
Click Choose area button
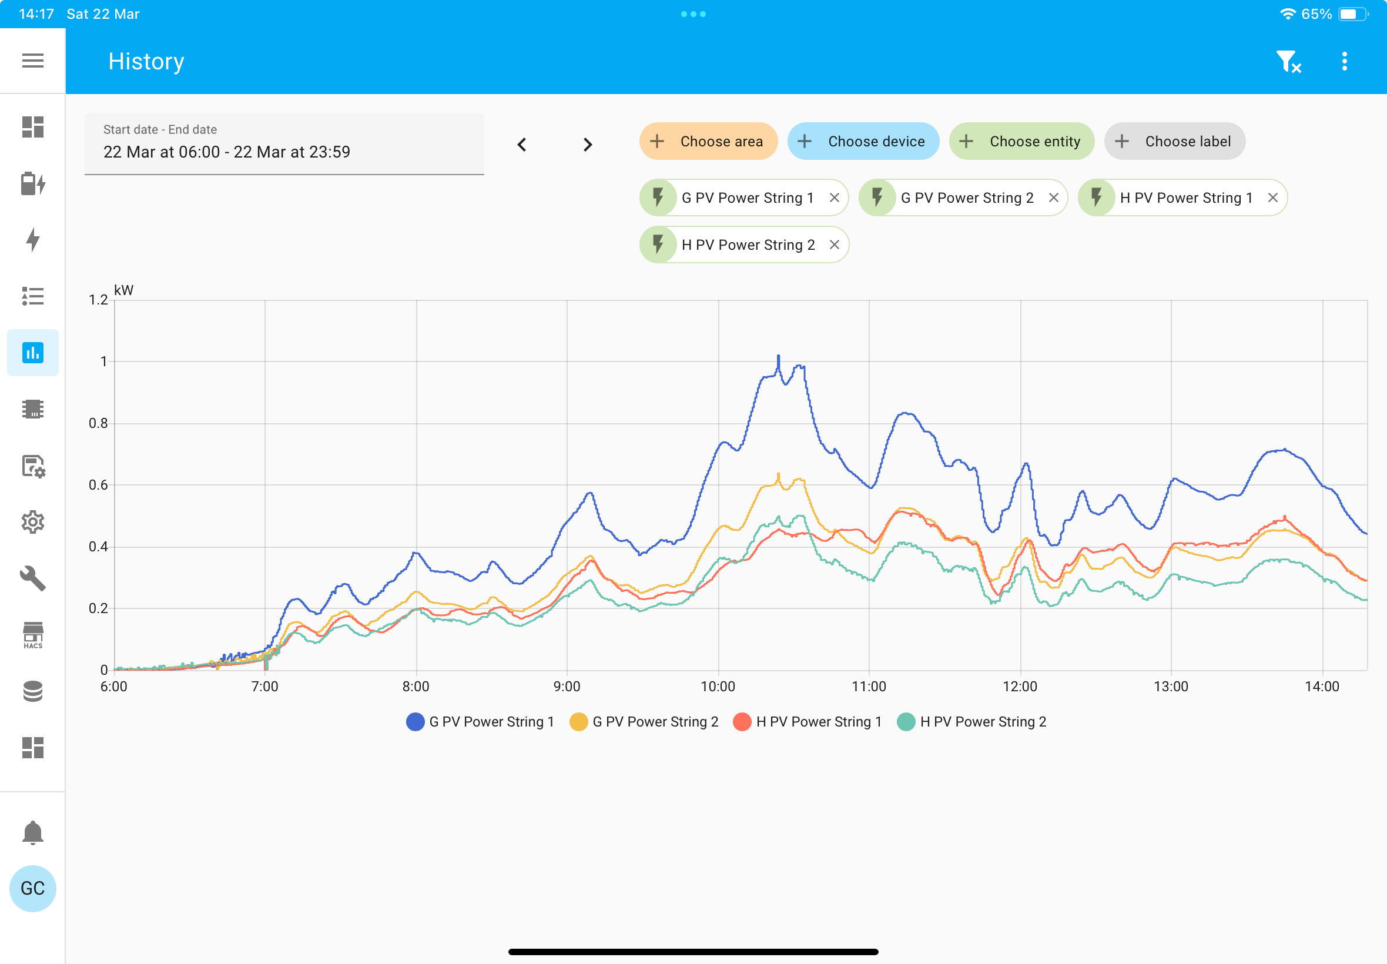[708, 141]
